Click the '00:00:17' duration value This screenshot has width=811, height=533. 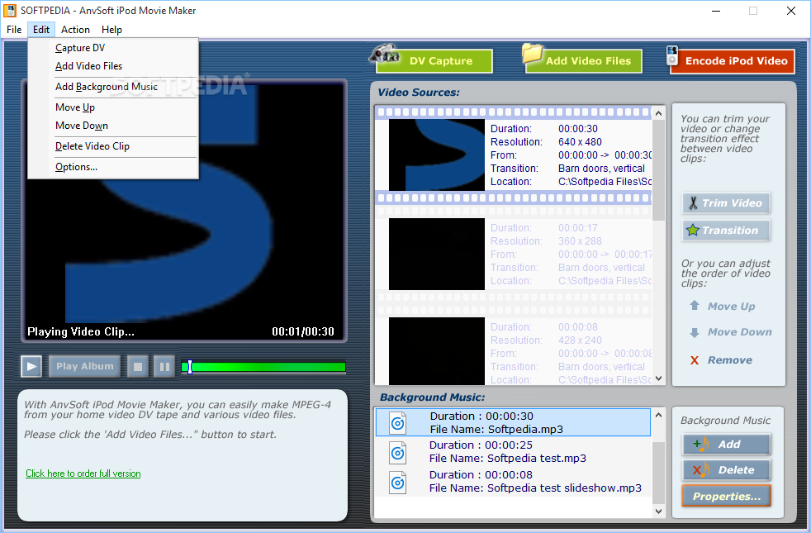tap(578, 228)
